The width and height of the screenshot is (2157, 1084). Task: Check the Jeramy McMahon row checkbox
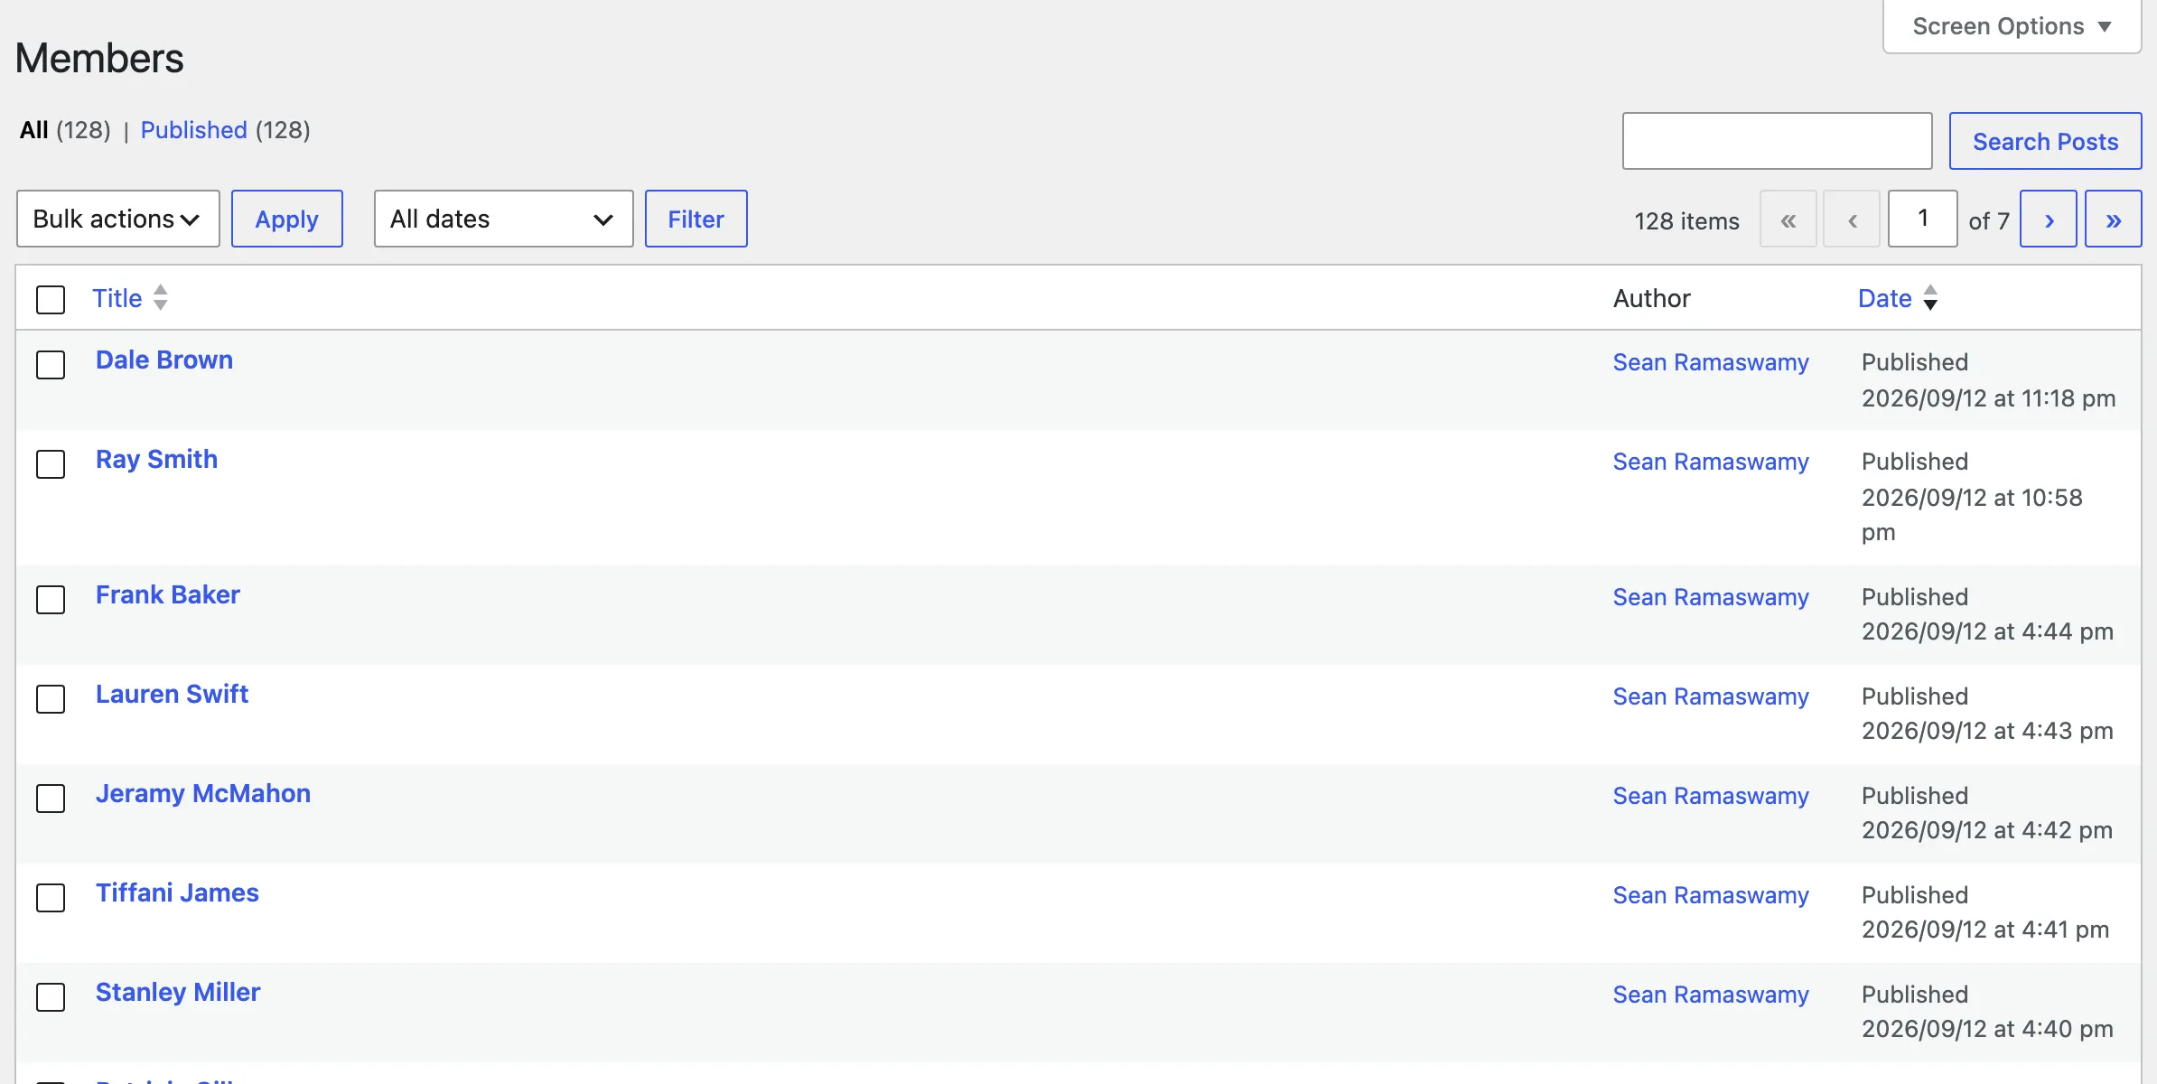[x=51, y=799]
